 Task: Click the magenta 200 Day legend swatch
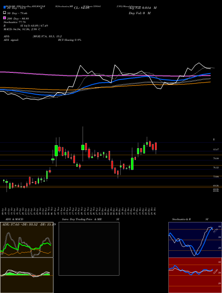(x=4, y=18)
